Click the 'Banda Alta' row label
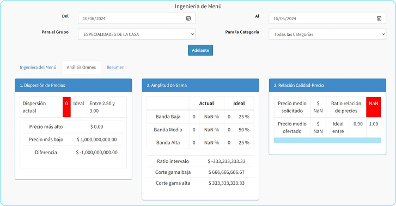This screenshot has width=396, height=206. tap(168, 143)
